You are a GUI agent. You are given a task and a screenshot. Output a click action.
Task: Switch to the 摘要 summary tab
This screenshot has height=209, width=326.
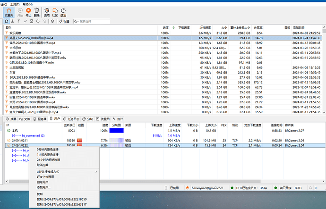11,119
